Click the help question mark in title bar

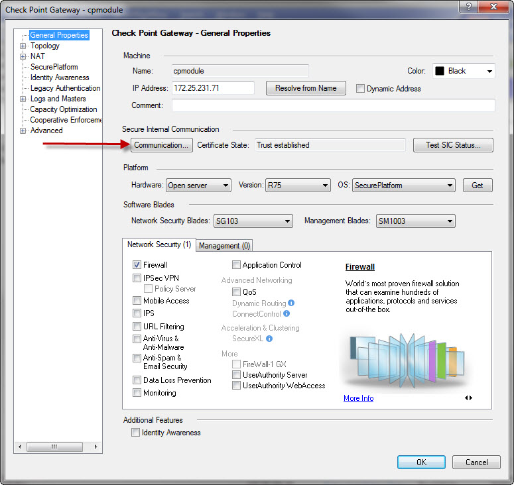pyautogui.click(x=469, y=7)
